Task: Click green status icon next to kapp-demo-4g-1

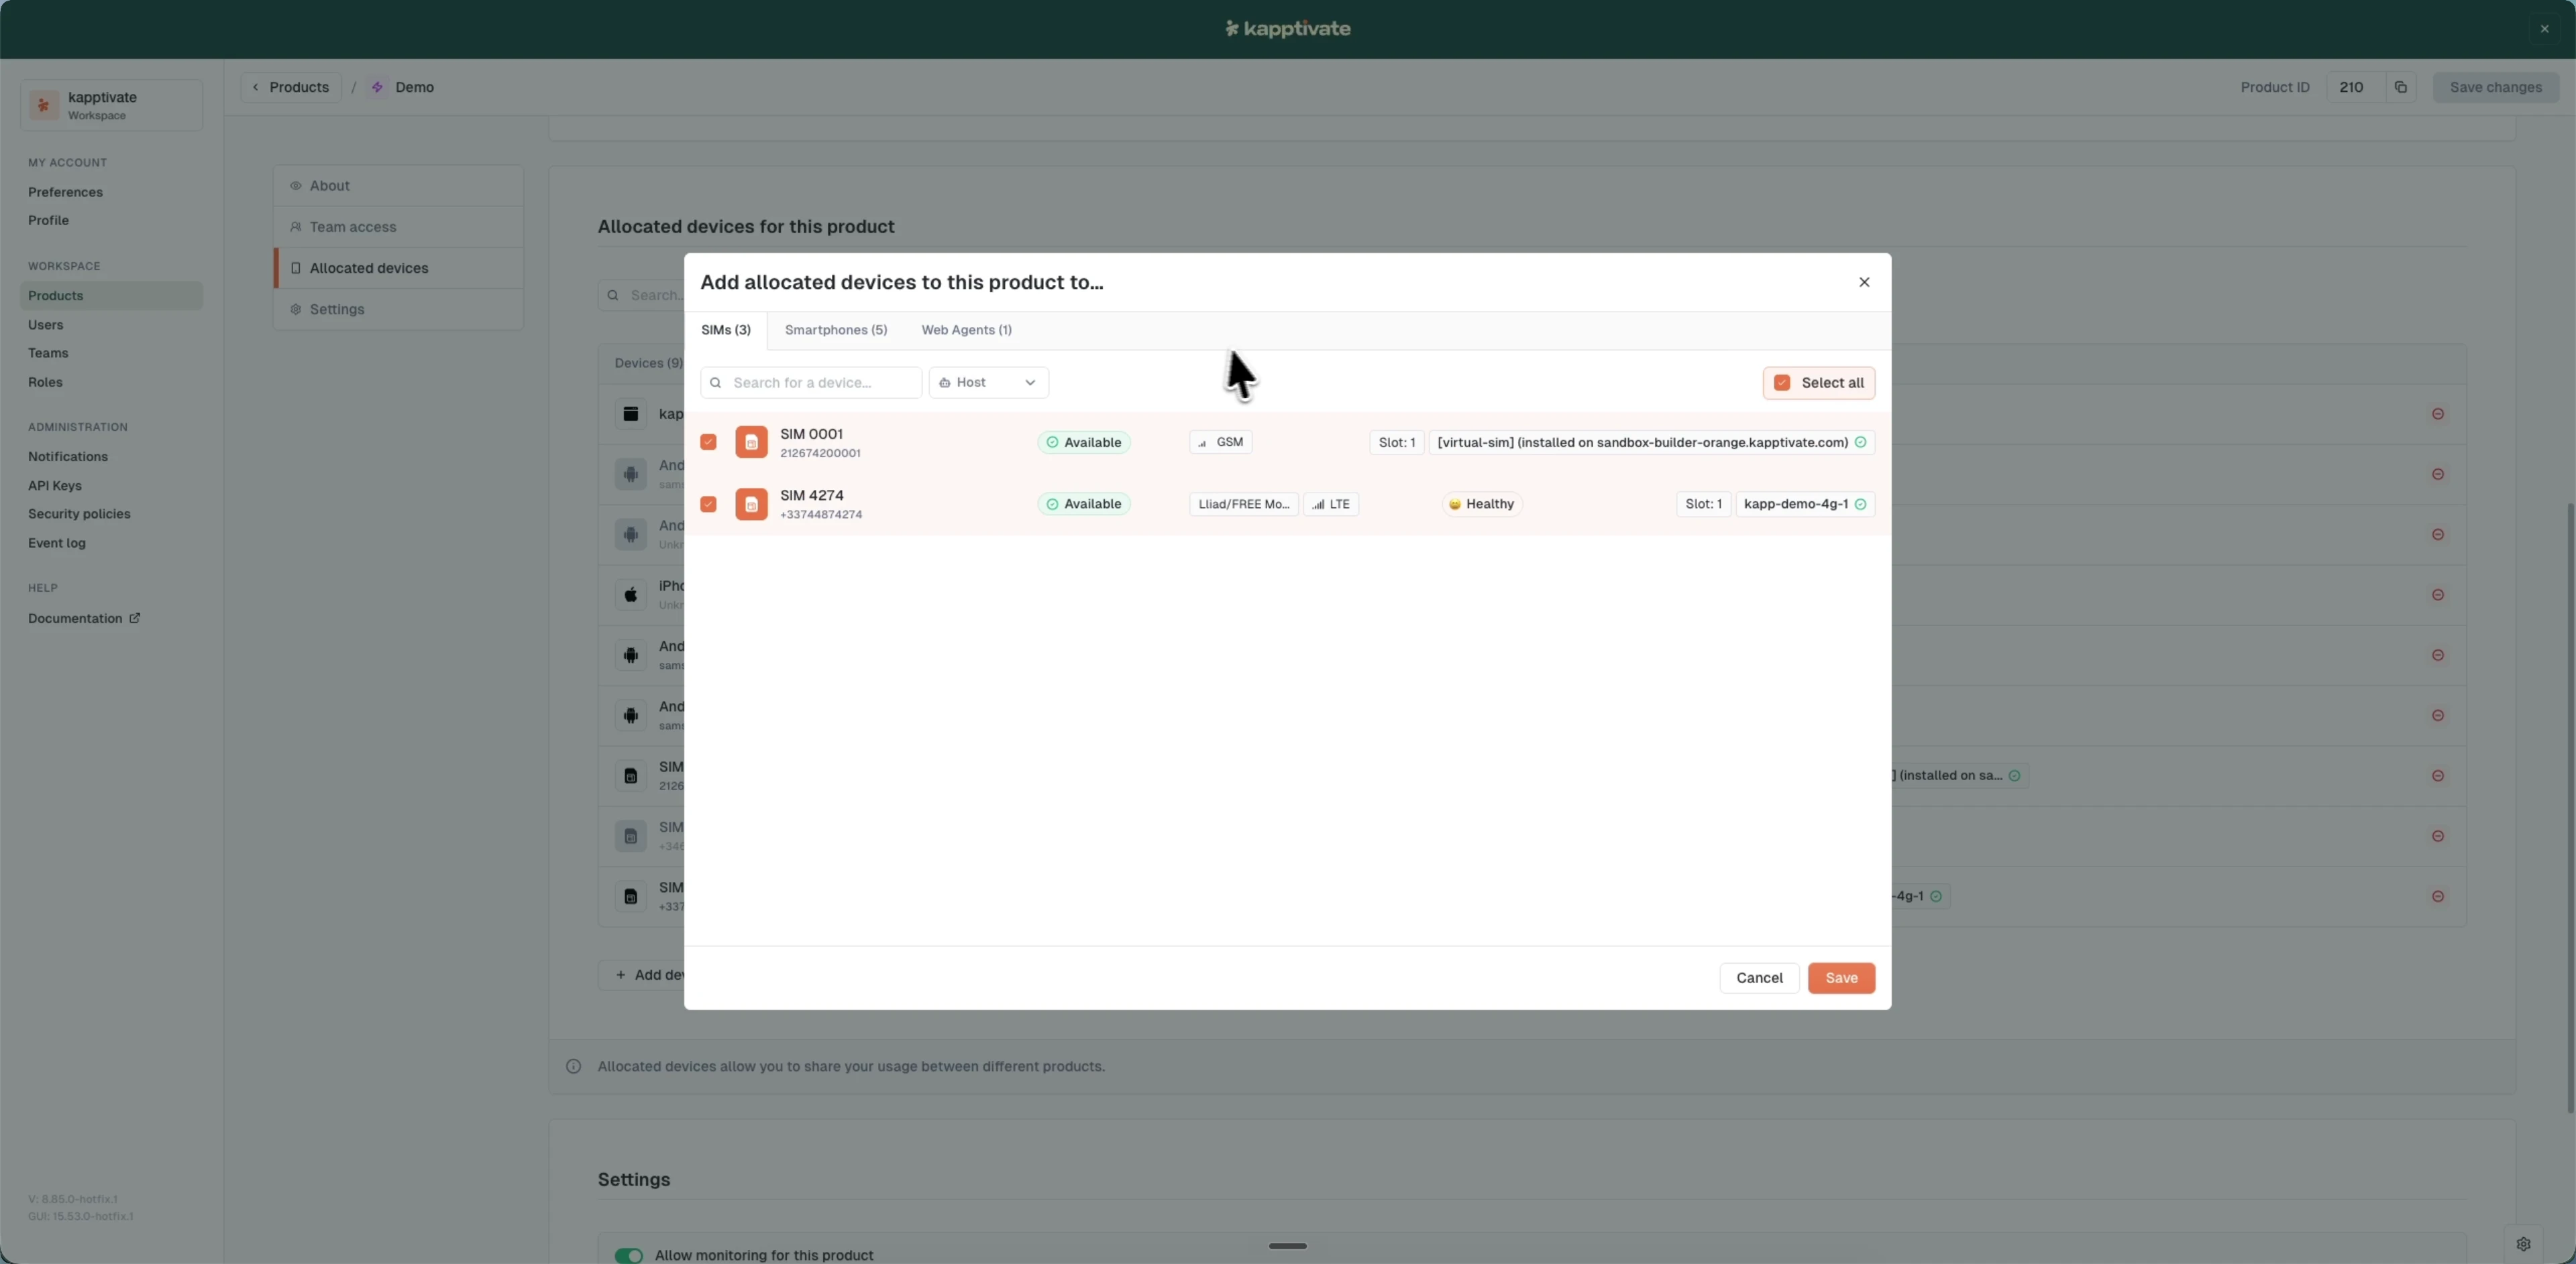Action: [1861, 505]
